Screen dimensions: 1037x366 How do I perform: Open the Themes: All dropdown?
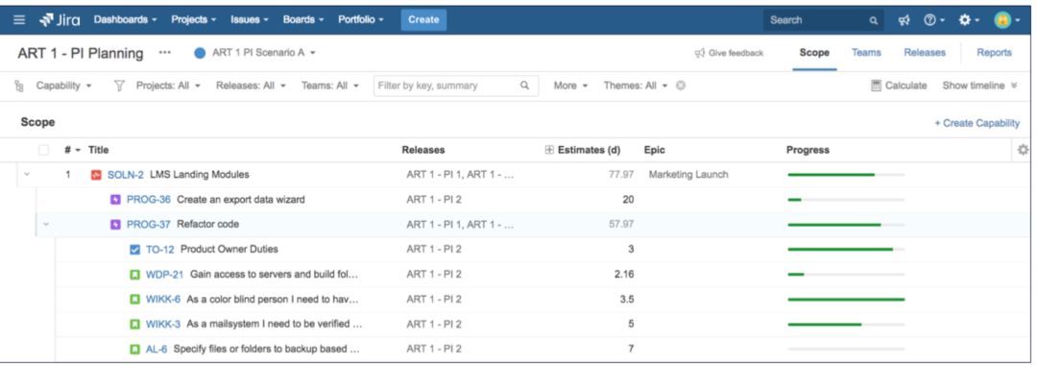point(636,85)
